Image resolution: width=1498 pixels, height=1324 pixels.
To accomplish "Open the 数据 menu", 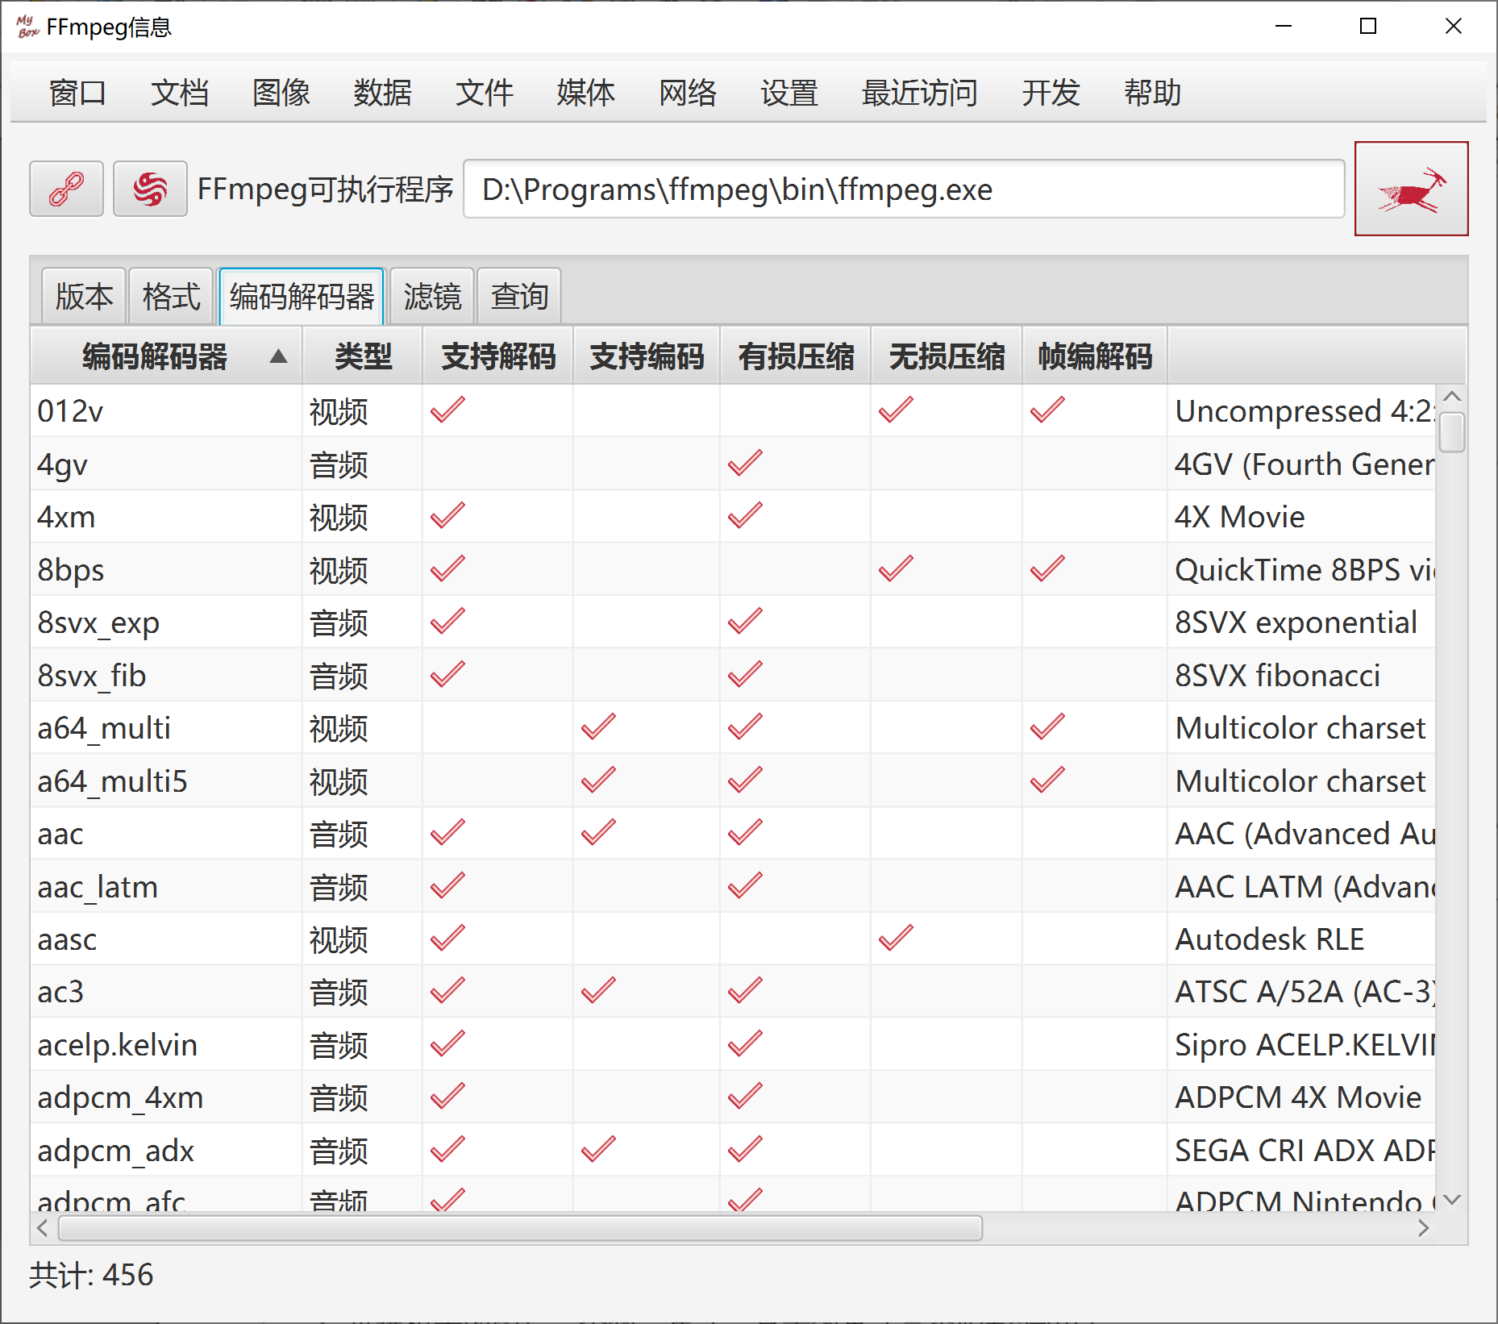I will 382,93.
